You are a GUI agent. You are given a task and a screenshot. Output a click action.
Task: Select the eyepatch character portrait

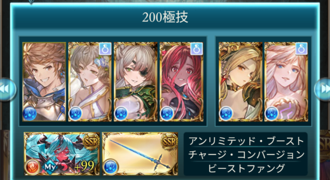pyautogui.click(x=136, y=82)
